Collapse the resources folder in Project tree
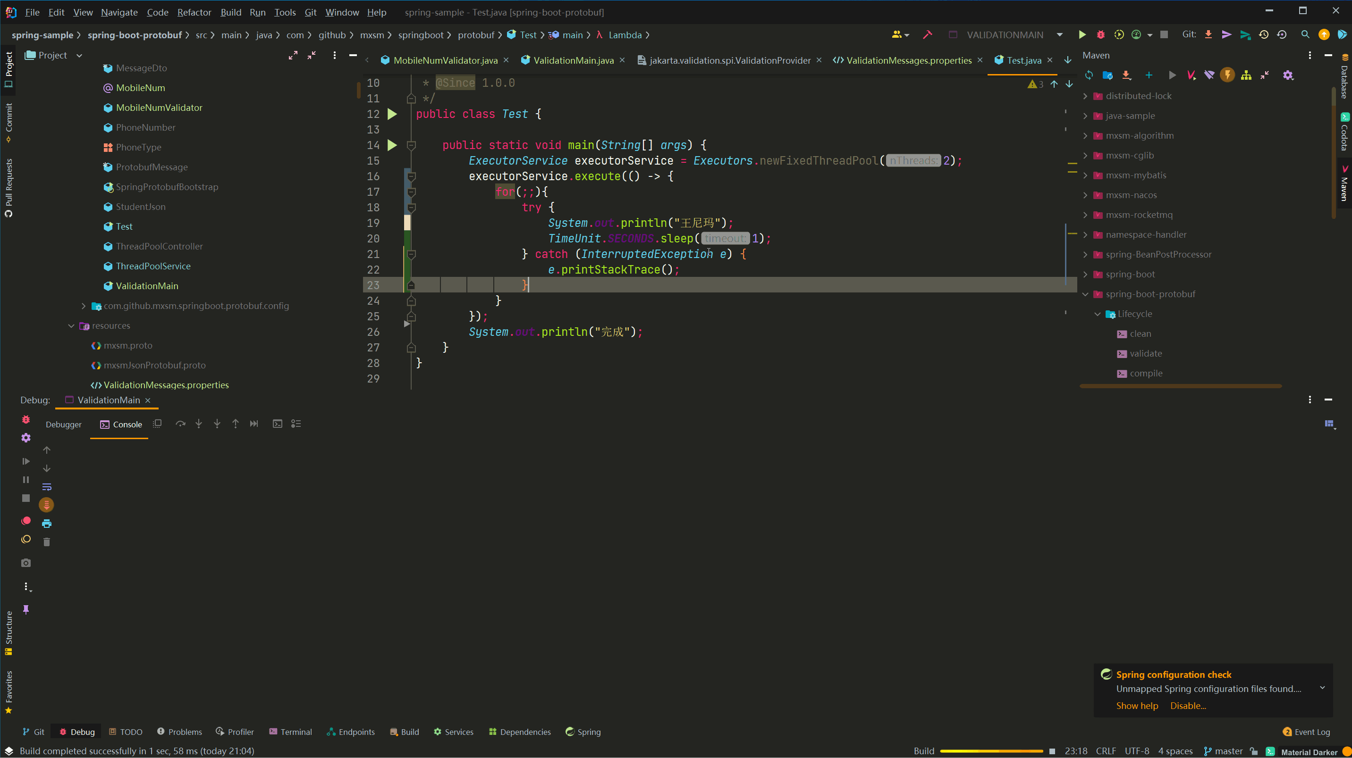This screenshot has height=758, width=1352. [71, 326]
